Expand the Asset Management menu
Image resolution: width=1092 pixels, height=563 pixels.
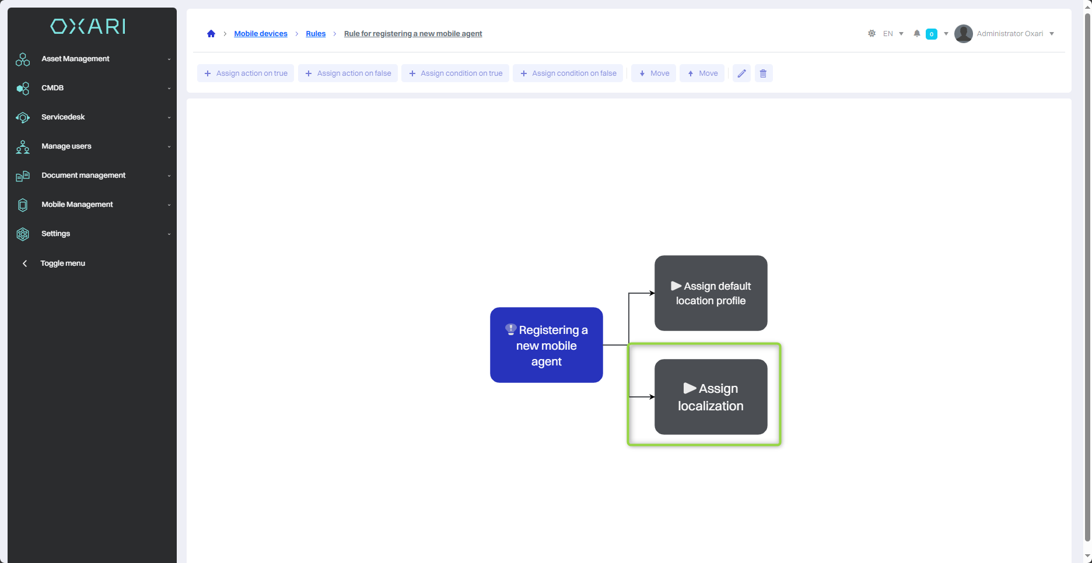[75, 59]
